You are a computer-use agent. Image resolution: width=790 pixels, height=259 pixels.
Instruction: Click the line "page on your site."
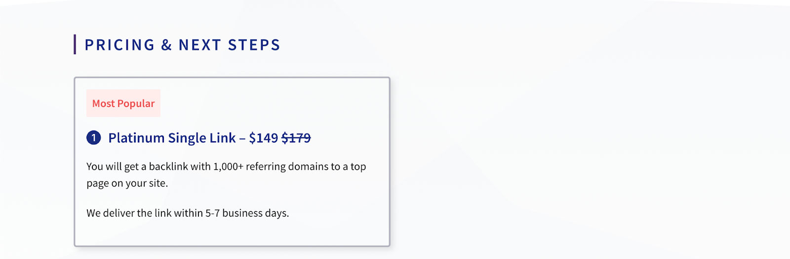[x=127, y=183]
